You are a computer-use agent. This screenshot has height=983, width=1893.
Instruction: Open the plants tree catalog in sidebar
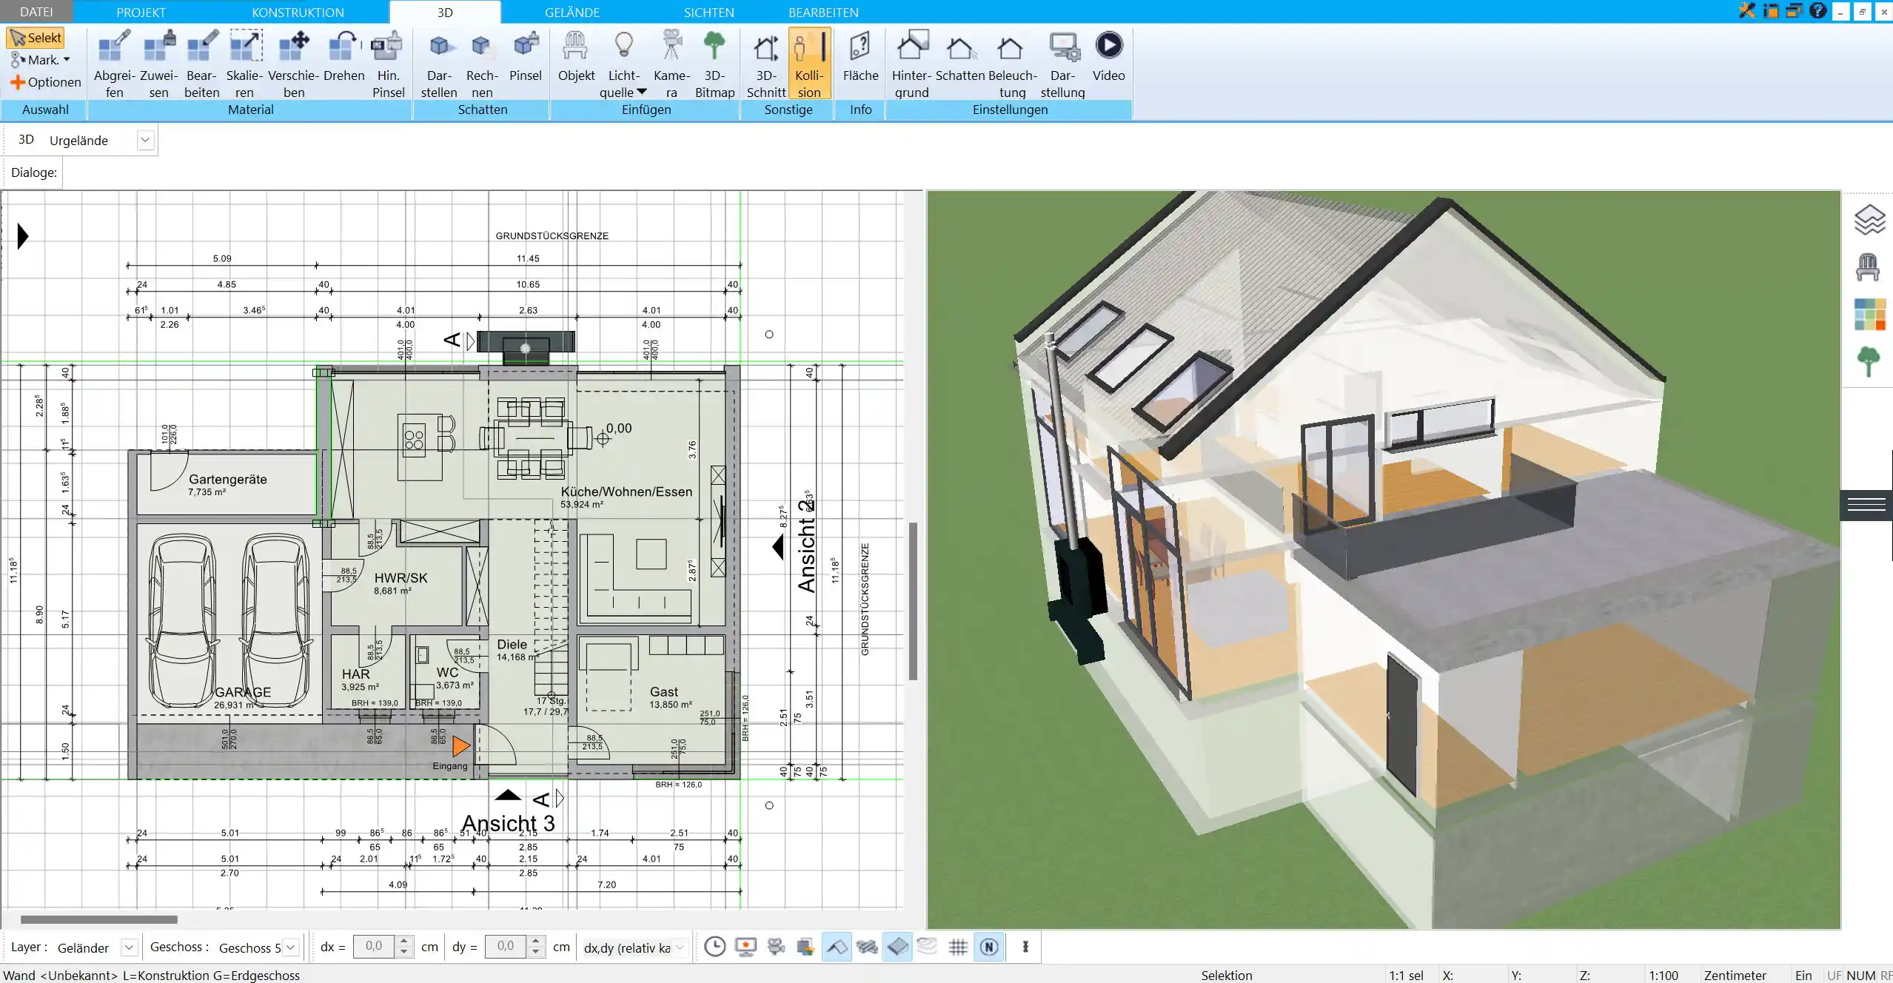(1869, 362)
